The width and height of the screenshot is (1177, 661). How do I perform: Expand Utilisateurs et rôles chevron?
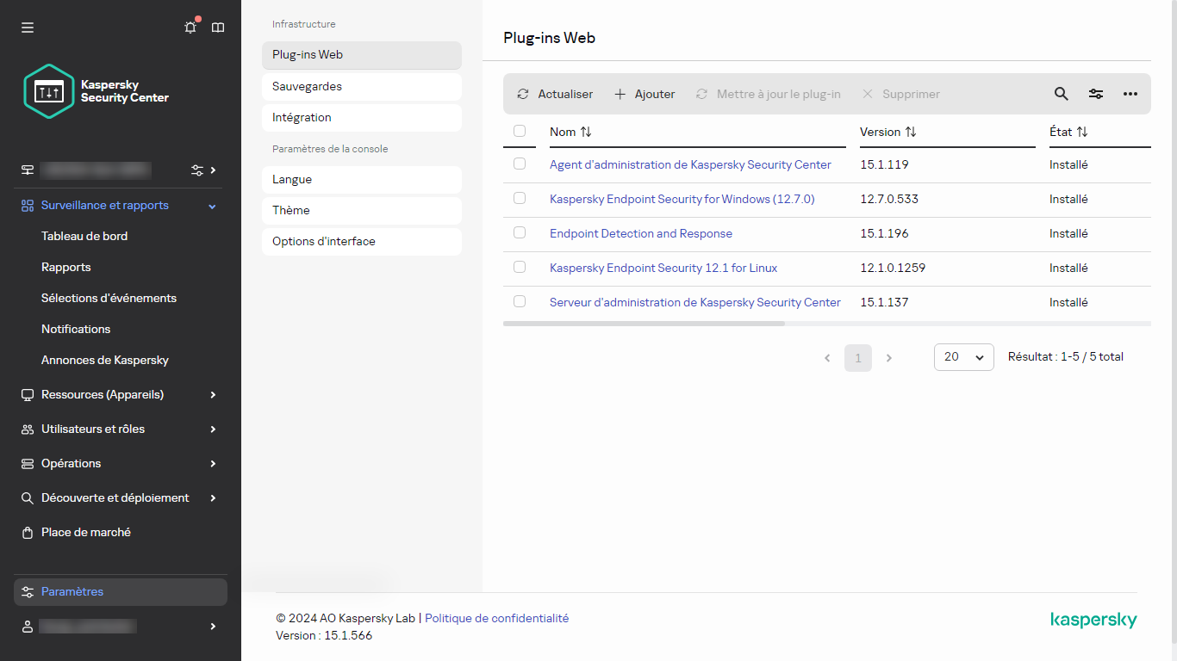[213, 429]
